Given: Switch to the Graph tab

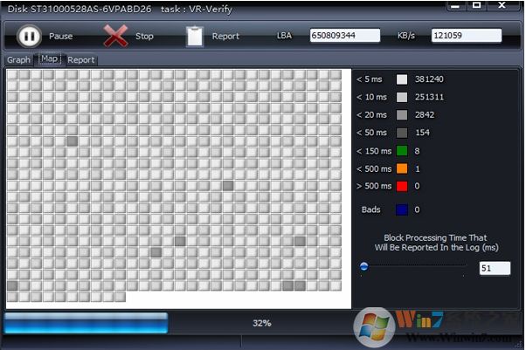Looking at the screenshot, I should 19,59.
